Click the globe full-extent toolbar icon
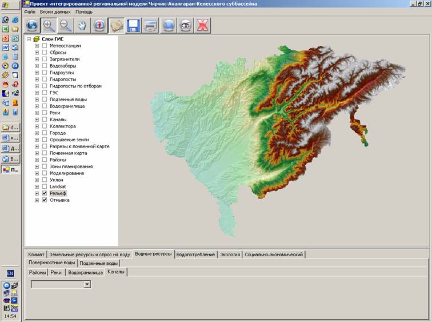The image size is (432, 322). 32,25
